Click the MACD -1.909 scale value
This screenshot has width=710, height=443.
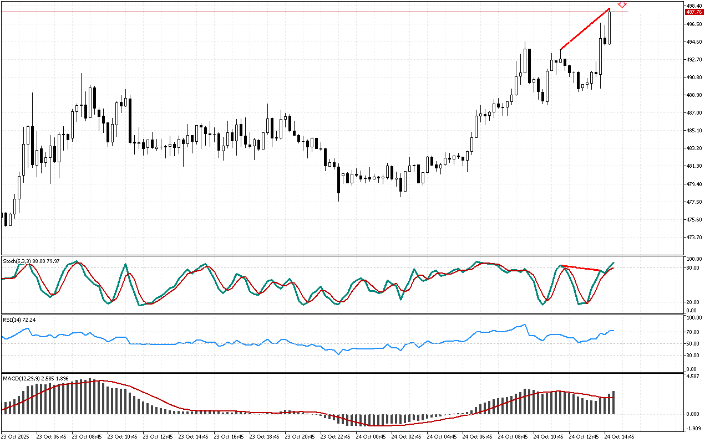693,429
